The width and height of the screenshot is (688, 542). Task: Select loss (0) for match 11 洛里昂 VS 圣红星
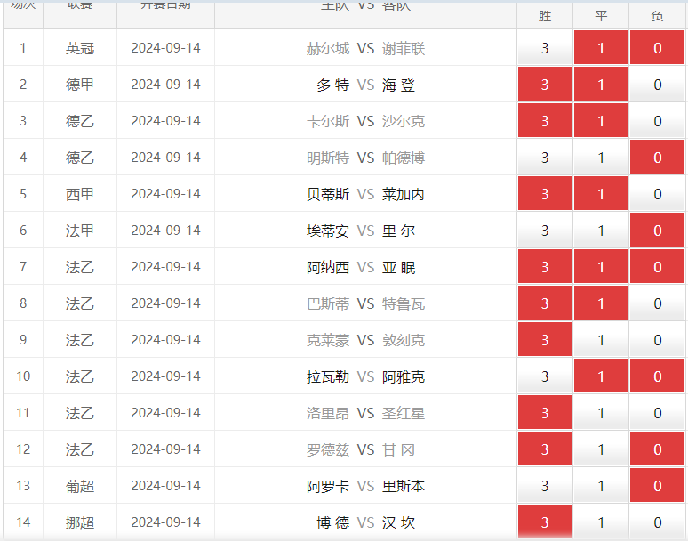(657, 412)
